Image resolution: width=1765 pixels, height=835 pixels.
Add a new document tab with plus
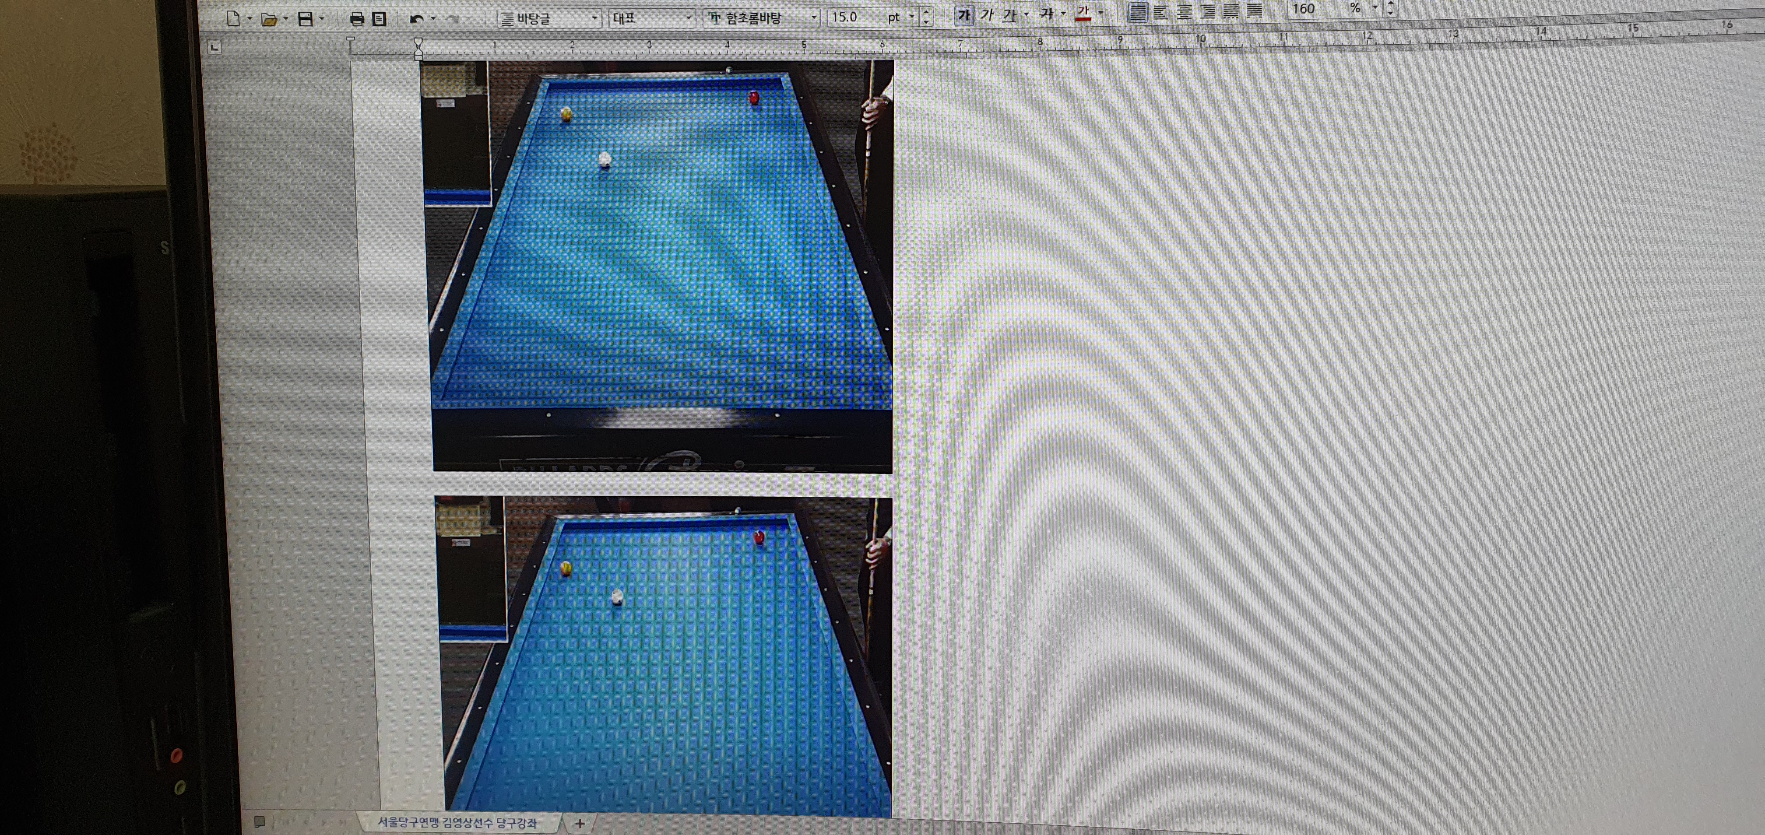click(580, 823)
